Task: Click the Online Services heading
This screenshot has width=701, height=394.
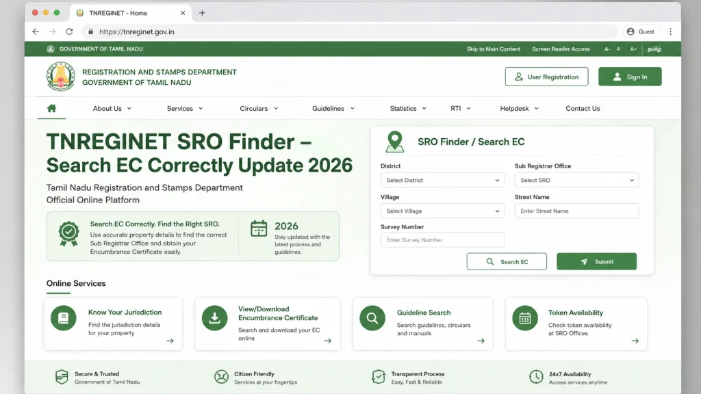Action: tap(76, 283)
